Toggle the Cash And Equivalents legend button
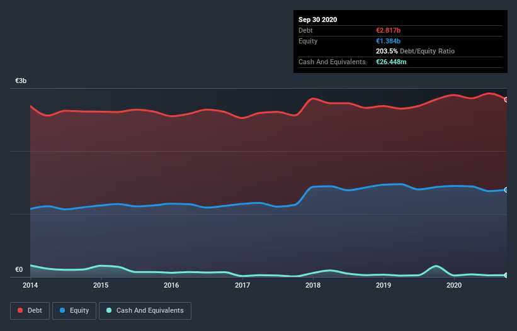 (145, 311)
